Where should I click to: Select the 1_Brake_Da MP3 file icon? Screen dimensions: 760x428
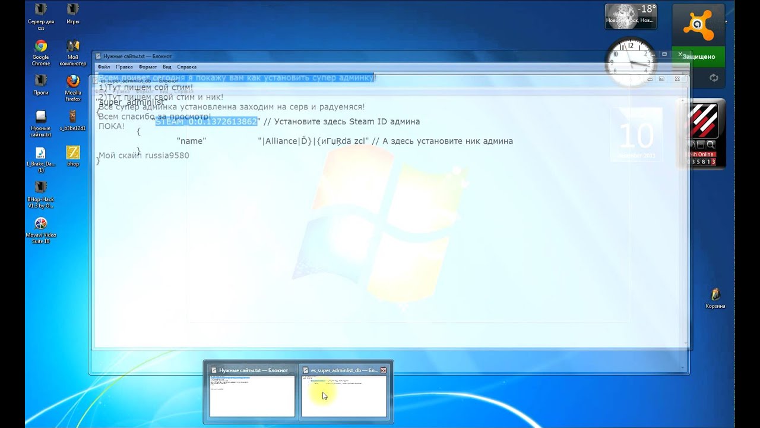41,159
